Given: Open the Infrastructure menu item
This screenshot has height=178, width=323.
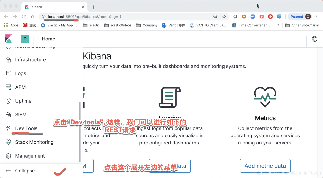Looking at the screenshot, I should (x=31, y=60).
